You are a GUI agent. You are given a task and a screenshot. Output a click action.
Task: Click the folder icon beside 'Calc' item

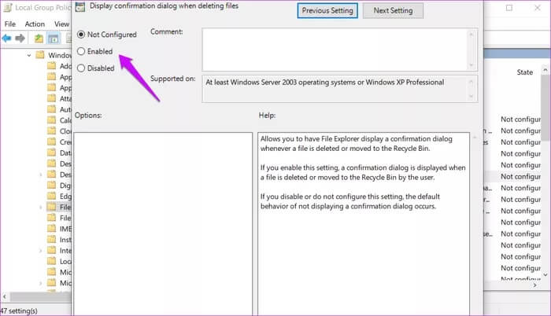point(52,119)
